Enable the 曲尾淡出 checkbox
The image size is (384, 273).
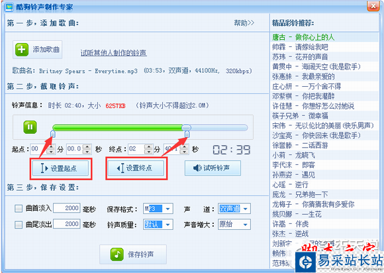click(x=19, y=225)
